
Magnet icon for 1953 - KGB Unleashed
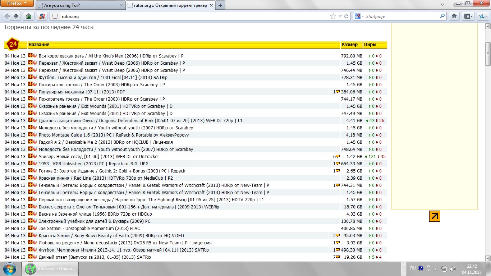tap(35, 164)
